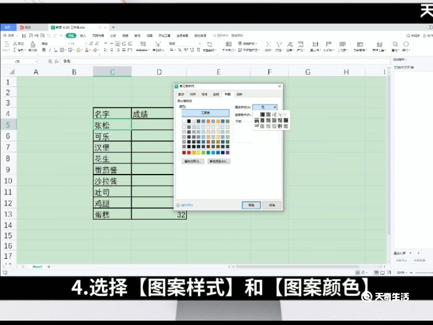Open the 数字 tab in the dialog

[181, 95]
